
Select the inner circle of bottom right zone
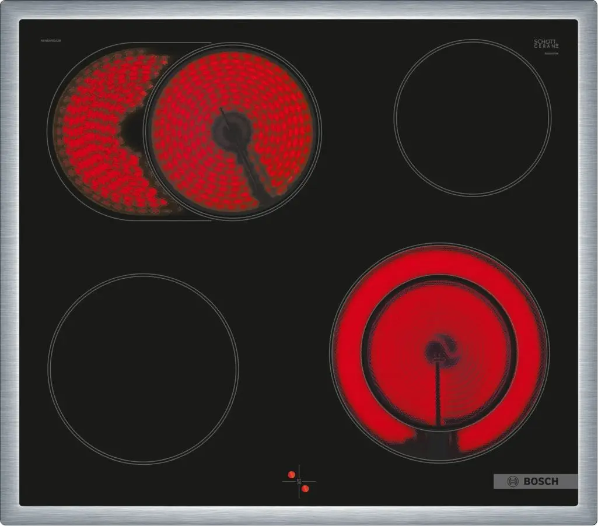[x=439, y=353]
